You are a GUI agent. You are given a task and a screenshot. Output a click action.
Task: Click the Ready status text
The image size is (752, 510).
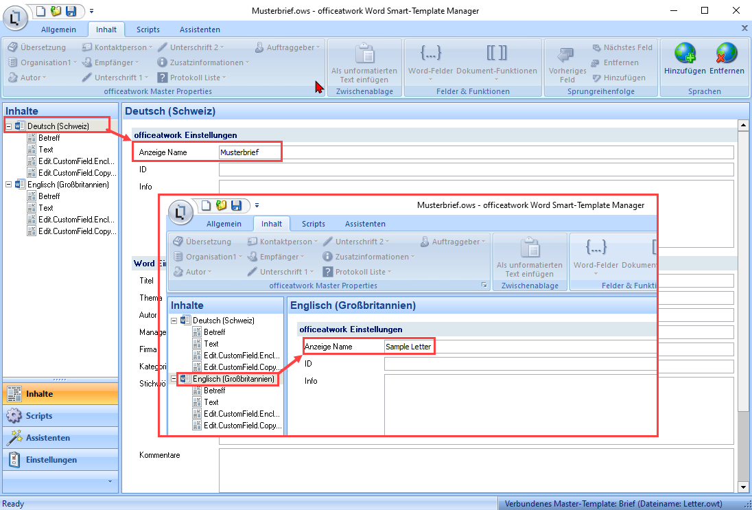pos(14,504)
